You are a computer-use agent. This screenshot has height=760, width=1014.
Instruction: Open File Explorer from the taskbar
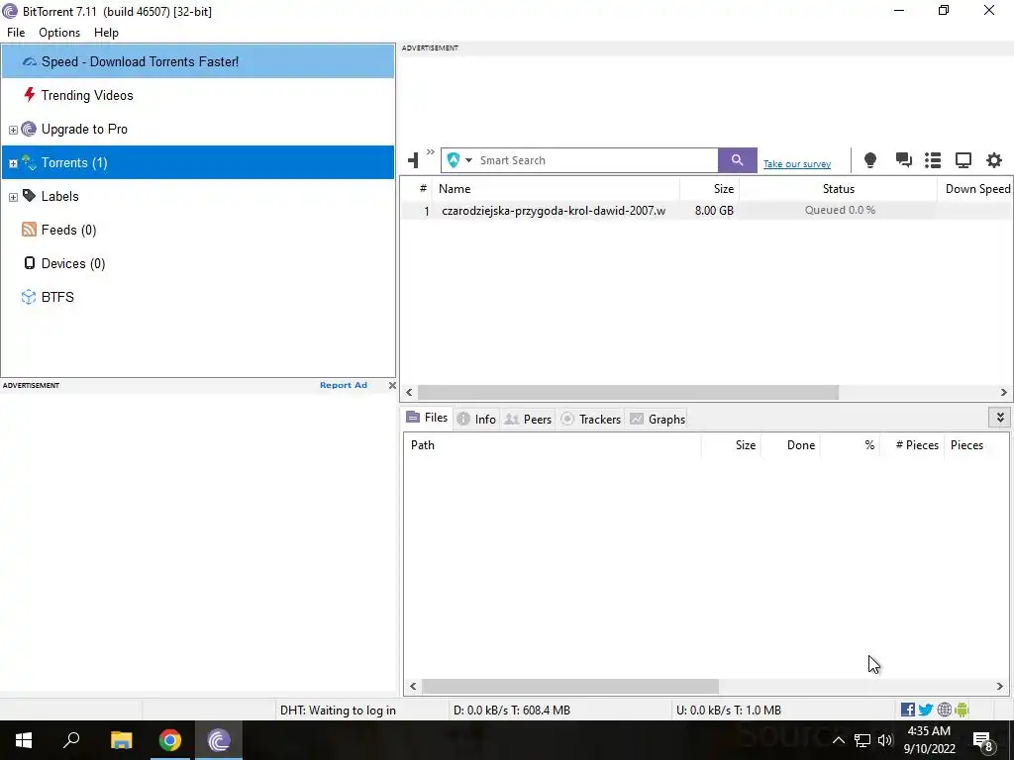tap(121, 740)
